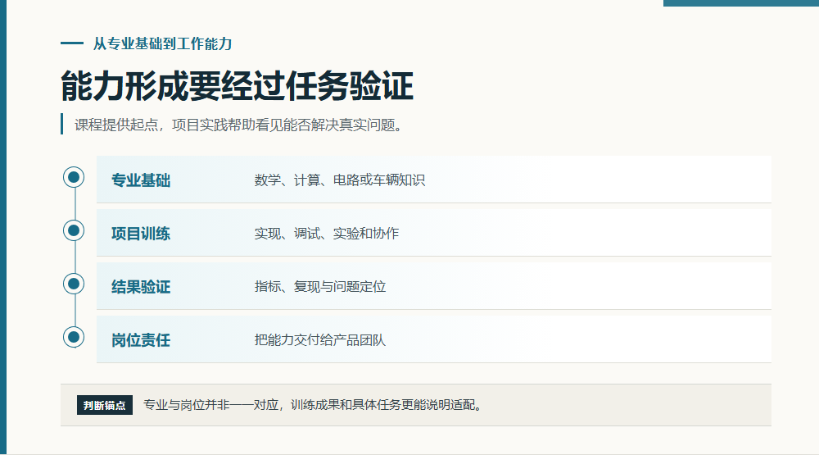Select the 专业基础 row label
This screenshot has height=455, width=819.
(x=141, y=180)
